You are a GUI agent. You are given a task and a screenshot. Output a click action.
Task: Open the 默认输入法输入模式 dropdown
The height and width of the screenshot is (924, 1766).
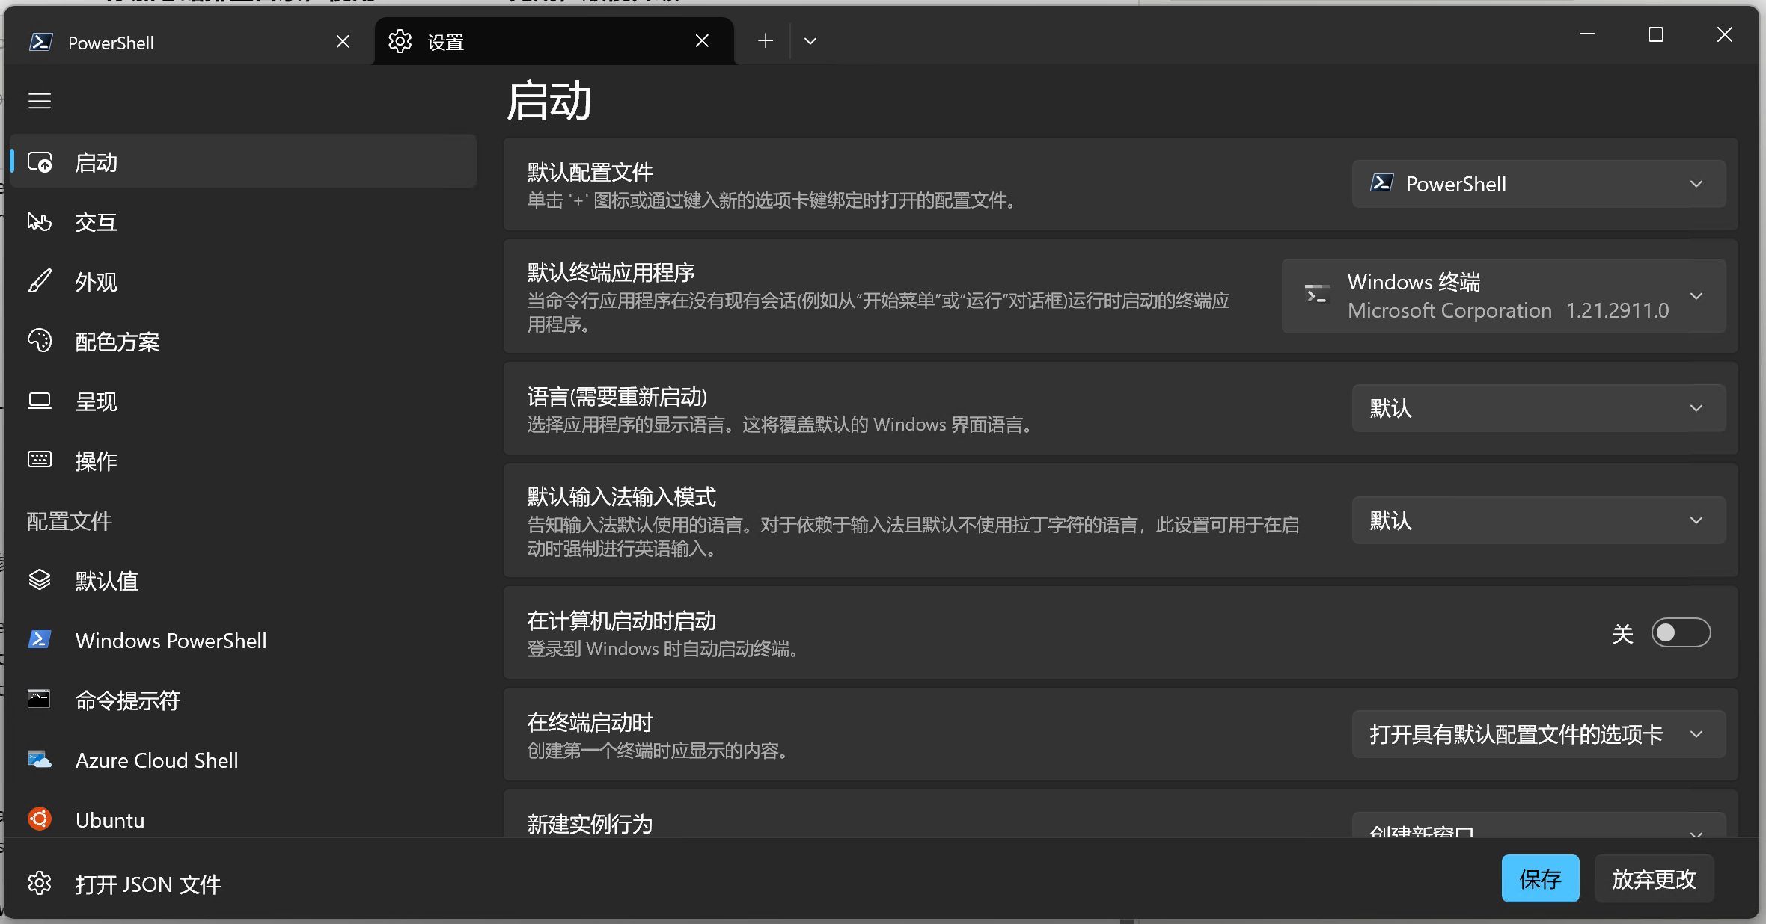click(x=1539, y=520)
